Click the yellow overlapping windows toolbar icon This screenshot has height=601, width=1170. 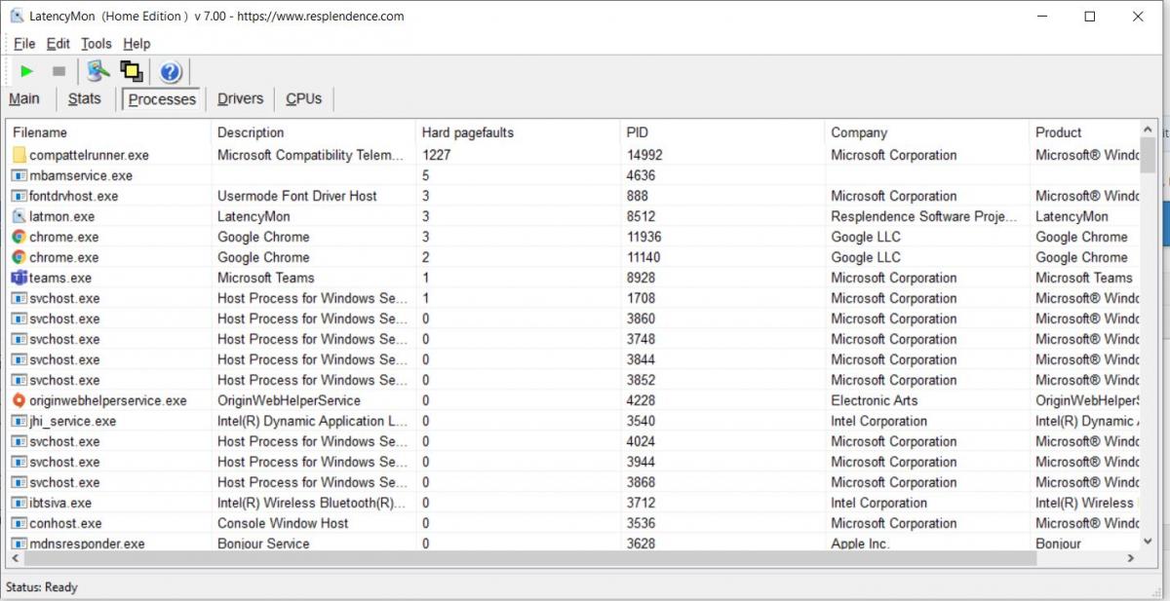pos(132,71)
